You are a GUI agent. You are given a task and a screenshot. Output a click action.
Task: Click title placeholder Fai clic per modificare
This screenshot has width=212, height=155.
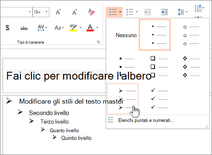(79, 76)
